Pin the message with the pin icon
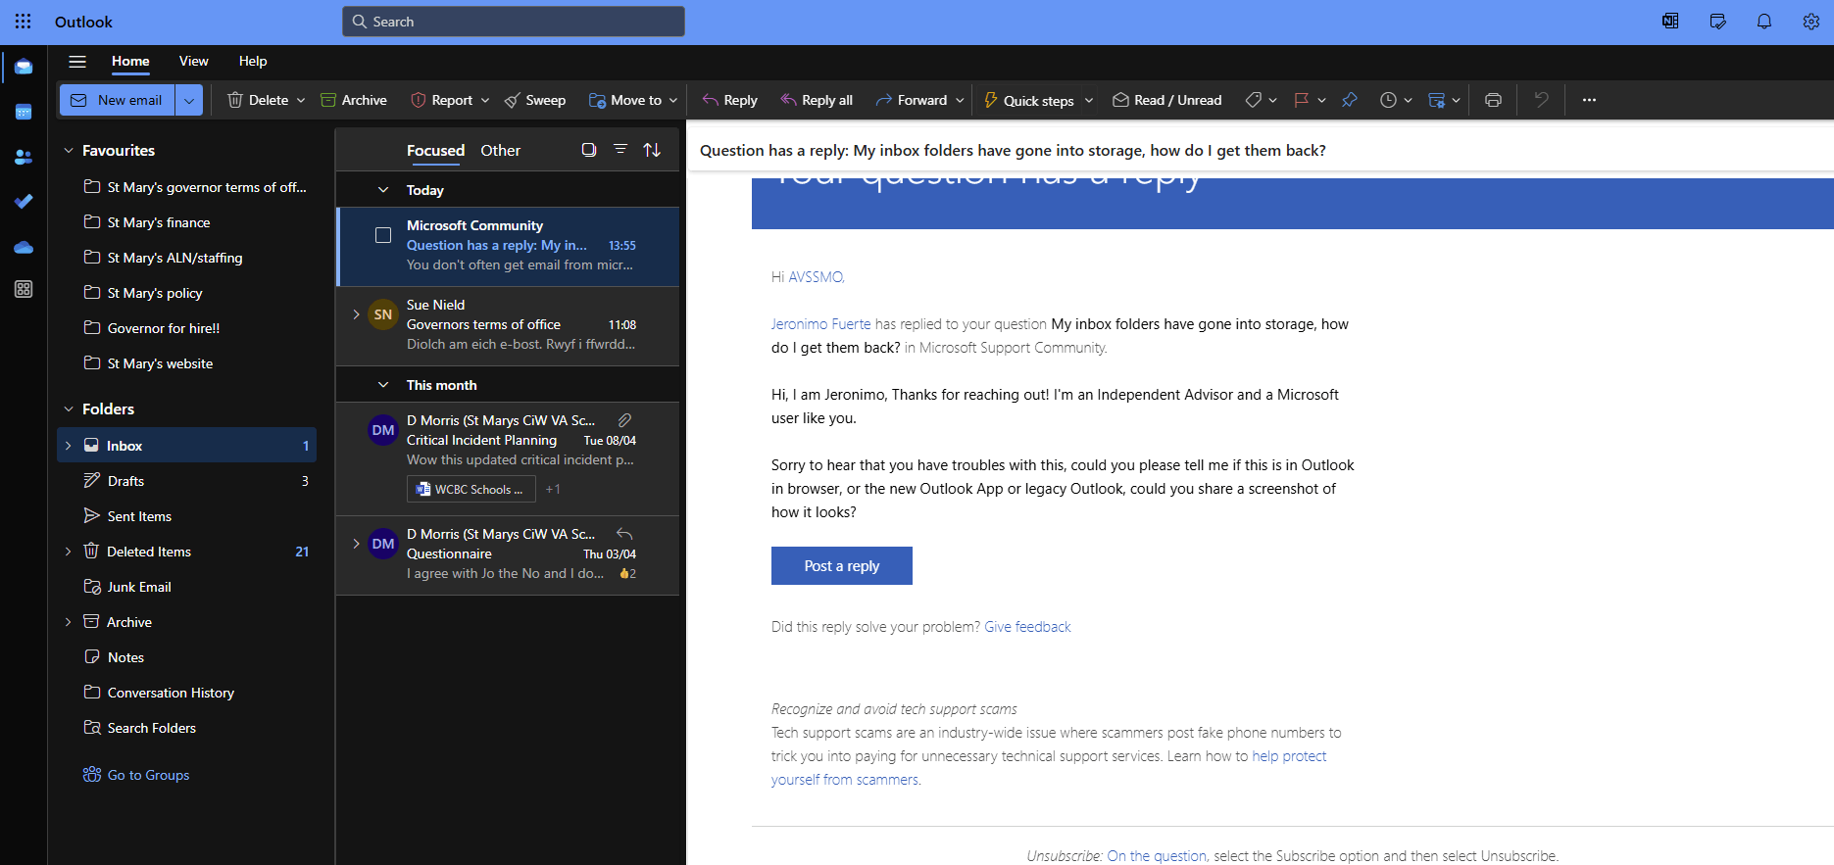 pos(1350,100)
